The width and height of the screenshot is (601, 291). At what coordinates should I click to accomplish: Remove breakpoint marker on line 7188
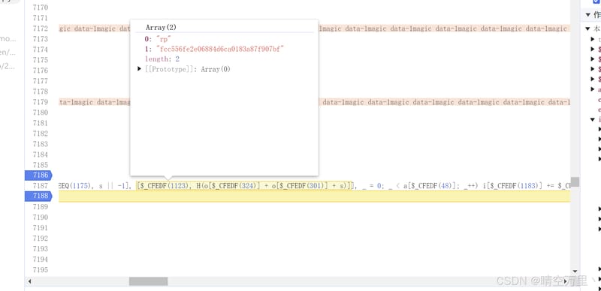(x=38, y=196)
